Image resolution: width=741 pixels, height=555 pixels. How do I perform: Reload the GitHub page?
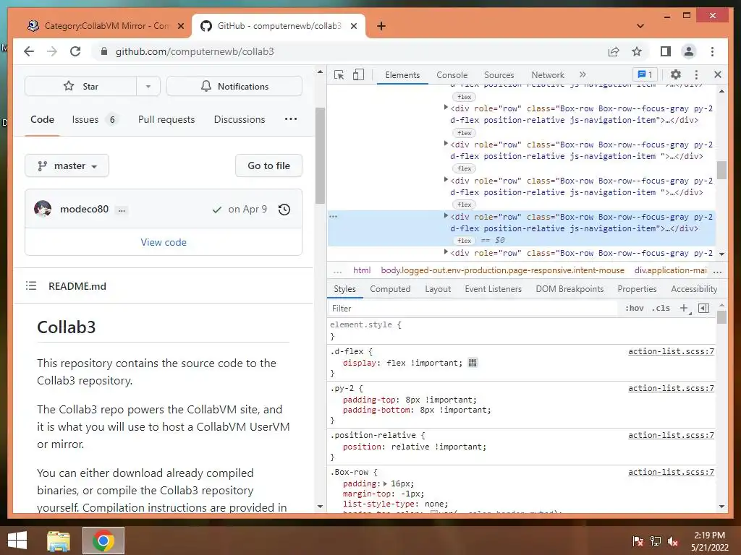tap(75, 51)
